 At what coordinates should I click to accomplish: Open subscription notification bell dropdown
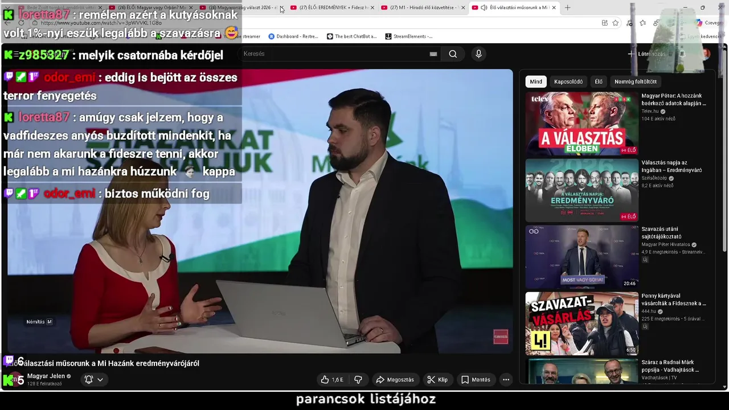pos(94,380)
